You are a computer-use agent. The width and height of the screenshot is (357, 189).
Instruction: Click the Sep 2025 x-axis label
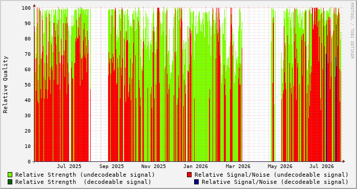pos(112,166)
